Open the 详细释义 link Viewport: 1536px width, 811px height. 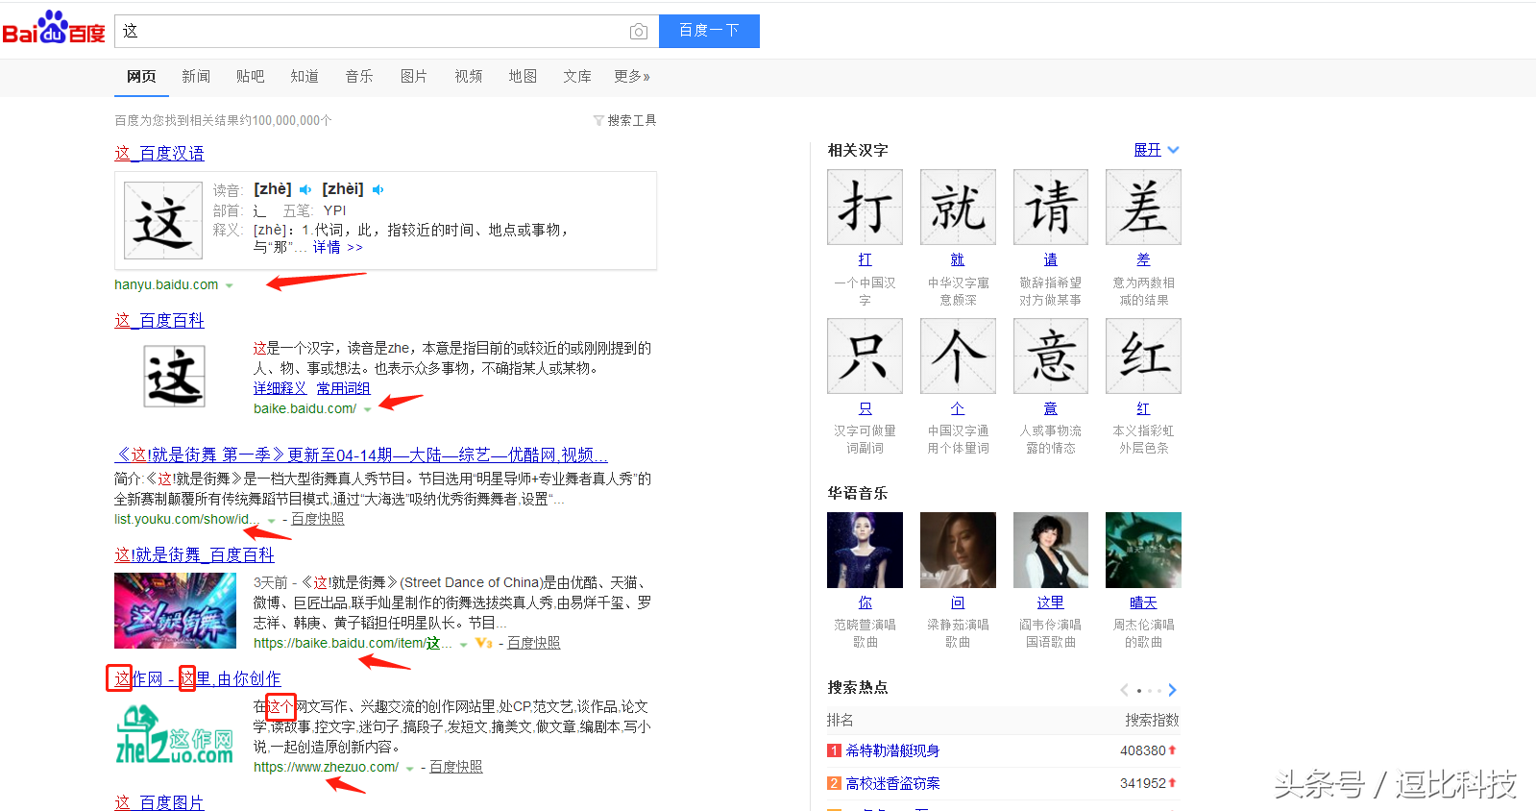(x=280, y=389)
